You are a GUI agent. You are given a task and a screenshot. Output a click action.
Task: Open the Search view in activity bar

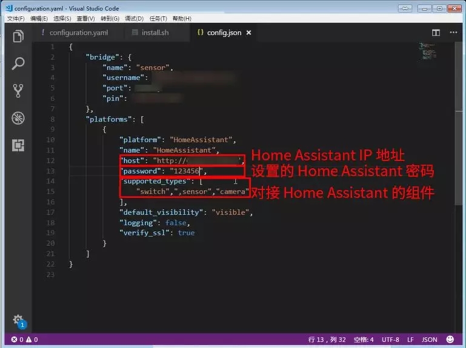18,64
